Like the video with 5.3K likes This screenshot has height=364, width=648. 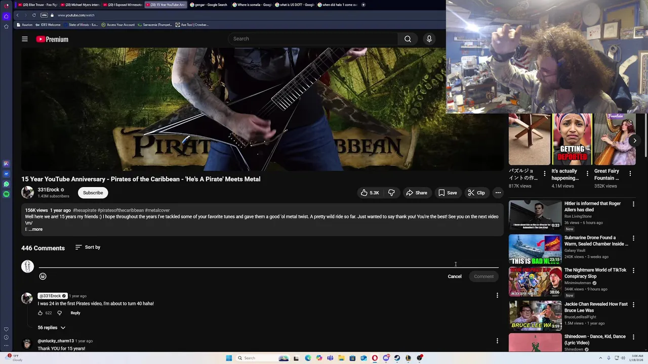coord(370,193)
